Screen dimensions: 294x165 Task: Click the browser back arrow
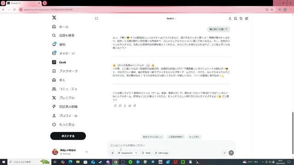(3, 10)
